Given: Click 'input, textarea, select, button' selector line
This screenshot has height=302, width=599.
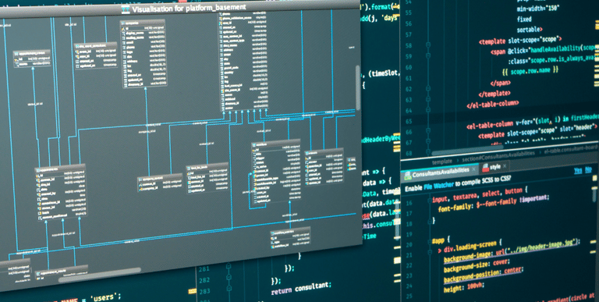Looking at the screenshot, I should coord(480,194).
